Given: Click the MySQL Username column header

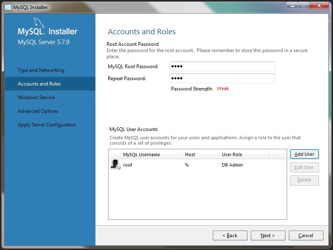Looking at the screenshot, I should [x=152, y=155].
